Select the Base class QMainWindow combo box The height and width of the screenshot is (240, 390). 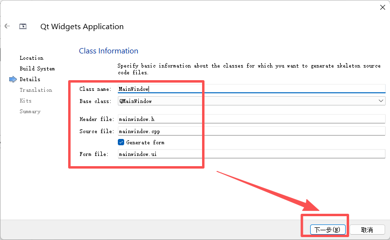pos(251,101)
